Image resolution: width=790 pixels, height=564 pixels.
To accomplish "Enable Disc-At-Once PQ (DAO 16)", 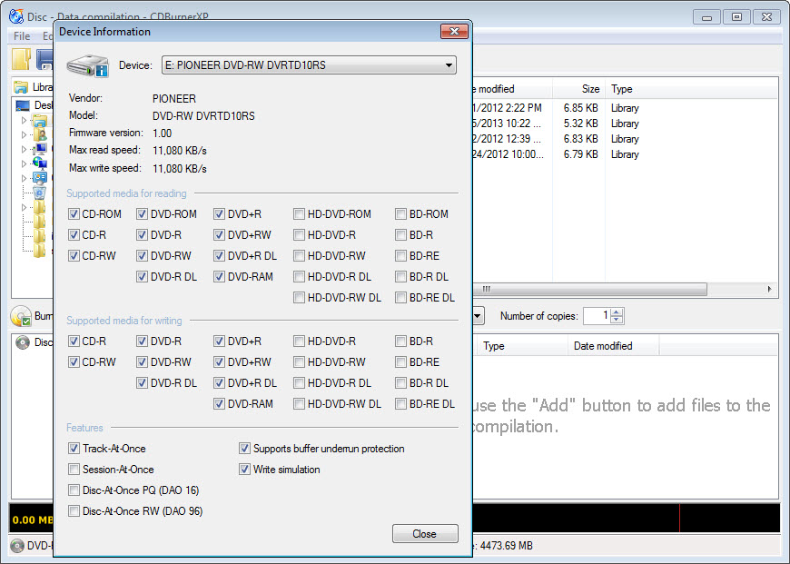I will click(x=74, y=490).
